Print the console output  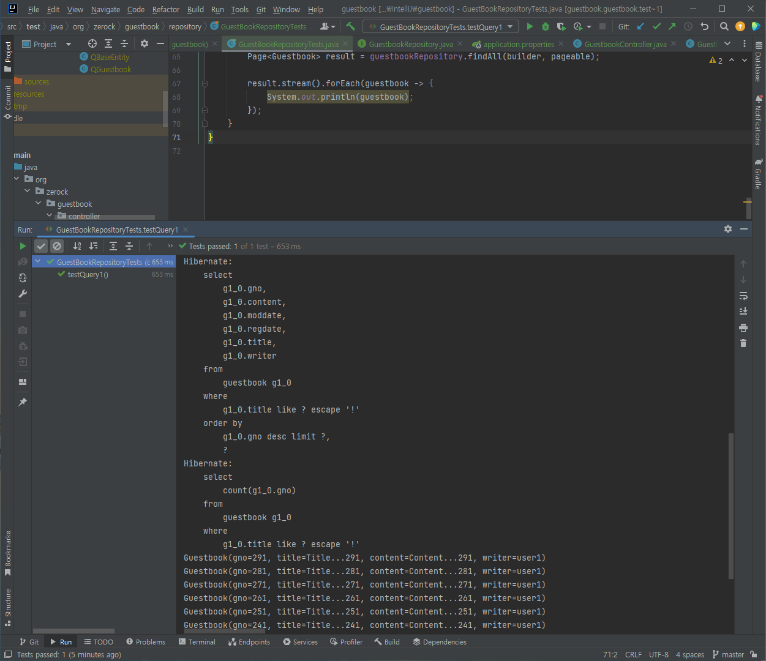(743, 327)
